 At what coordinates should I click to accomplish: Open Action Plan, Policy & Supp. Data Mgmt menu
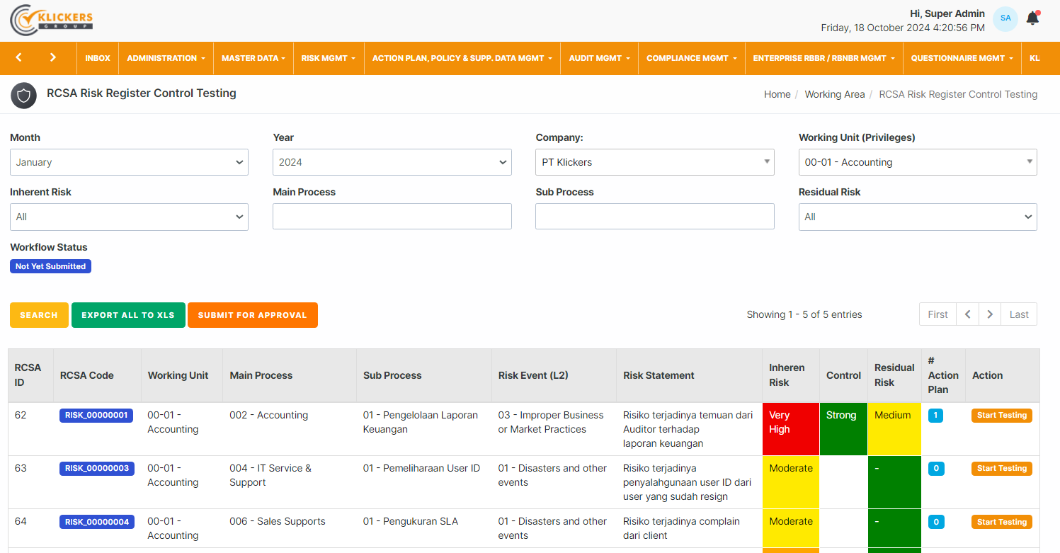tap(462, 58)
